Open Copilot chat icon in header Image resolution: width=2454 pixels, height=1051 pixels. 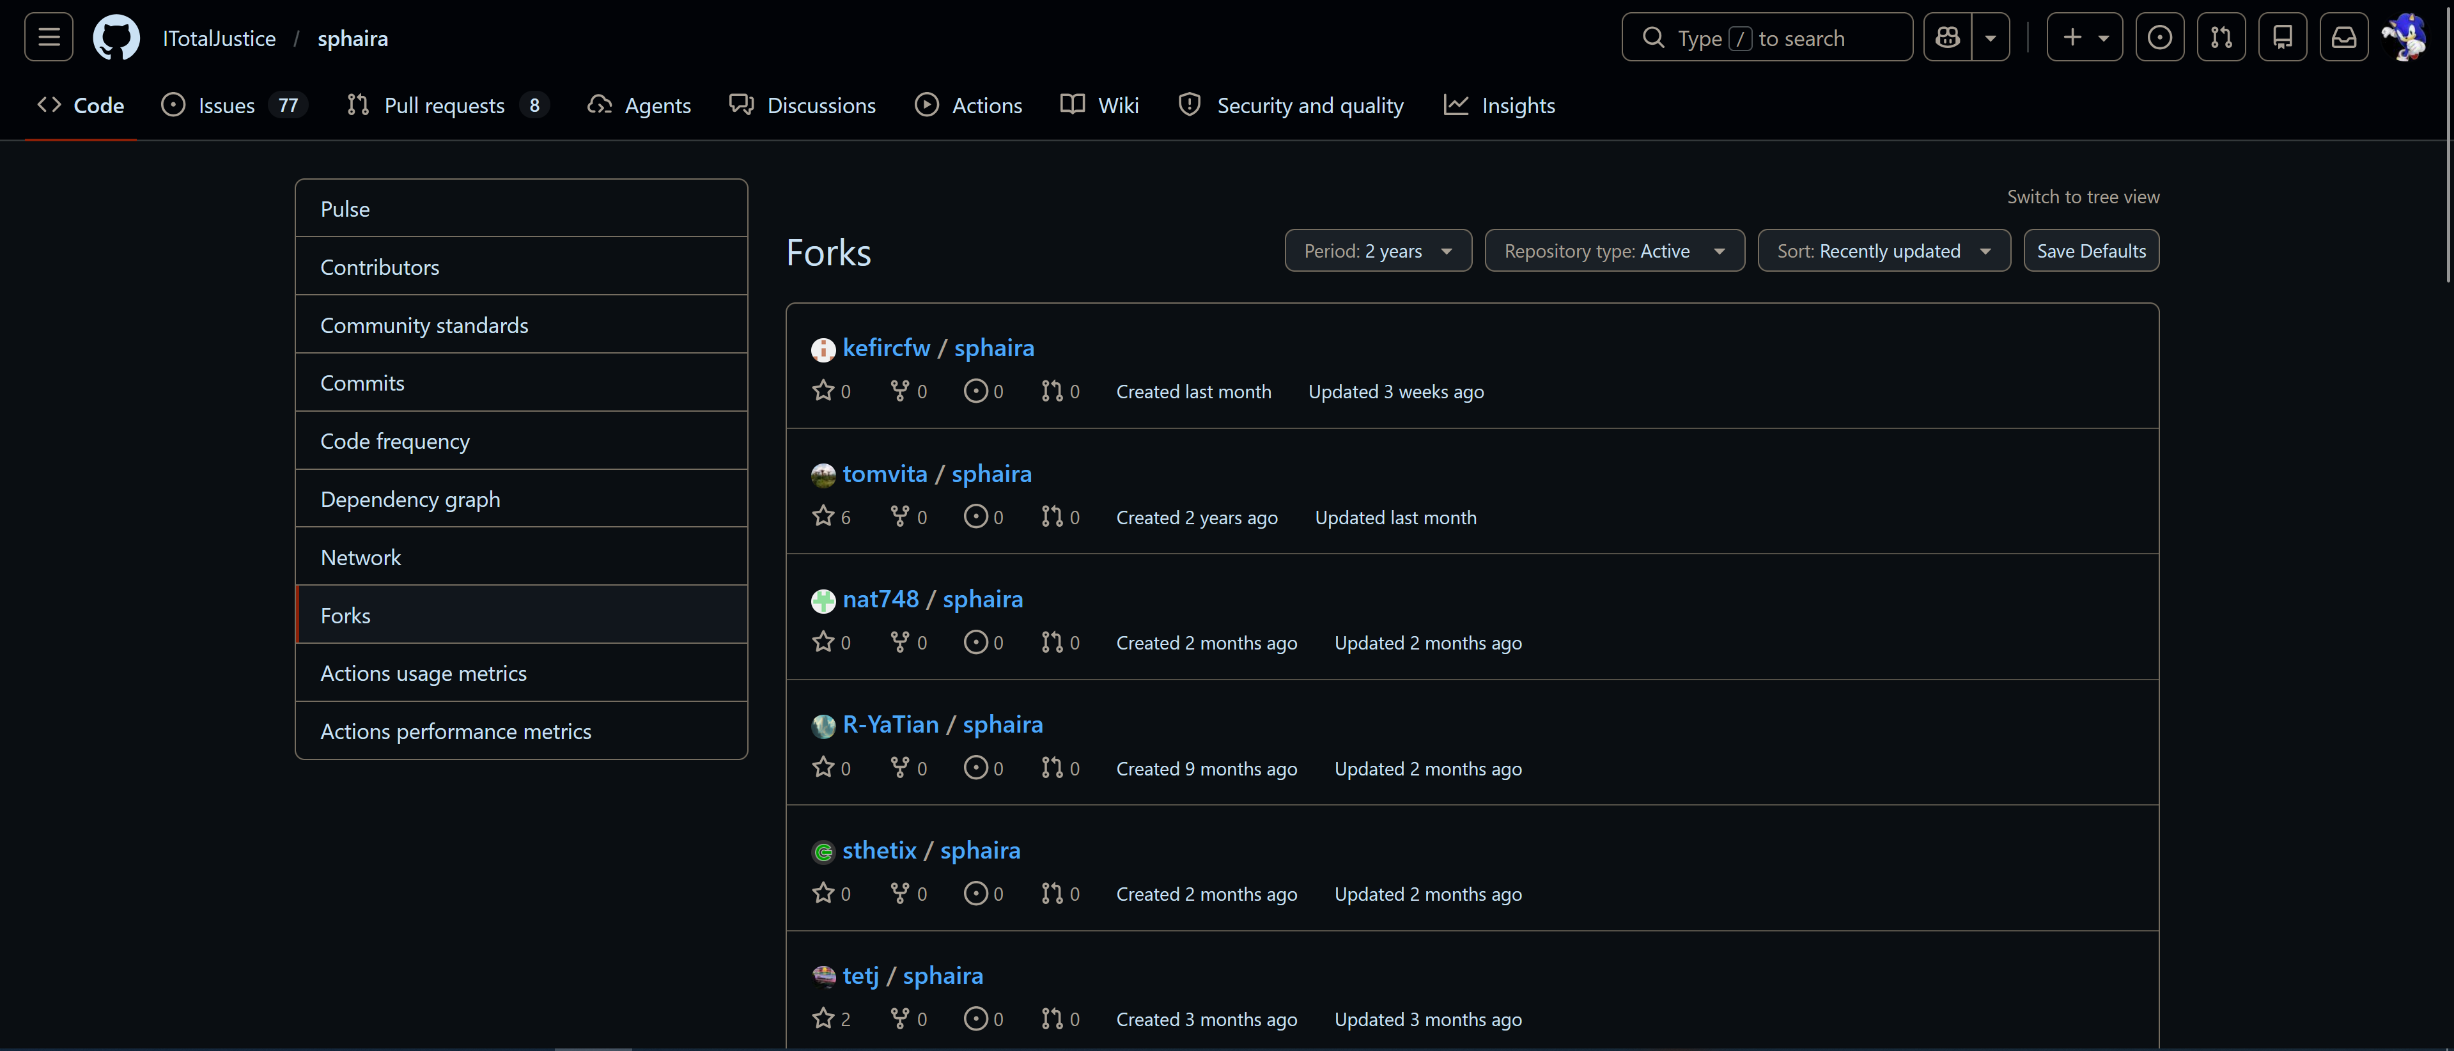[1947, 37]
